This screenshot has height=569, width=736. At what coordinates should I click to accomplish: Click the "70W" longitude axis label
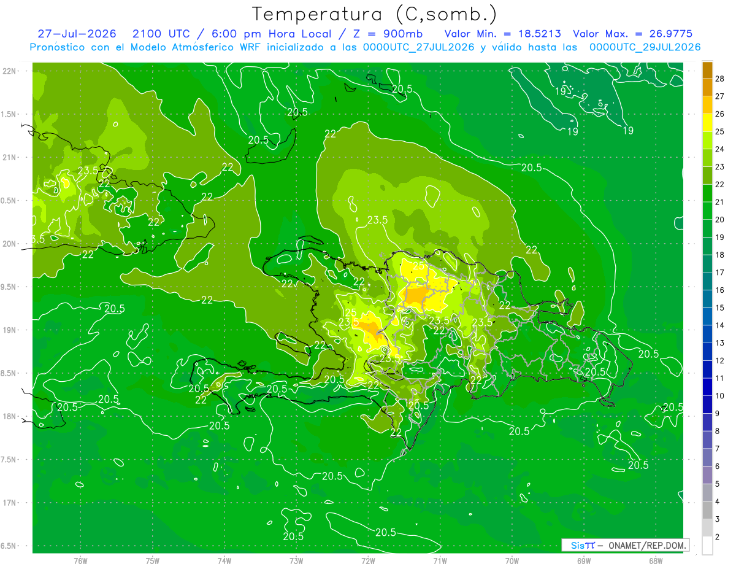(512, 561)
